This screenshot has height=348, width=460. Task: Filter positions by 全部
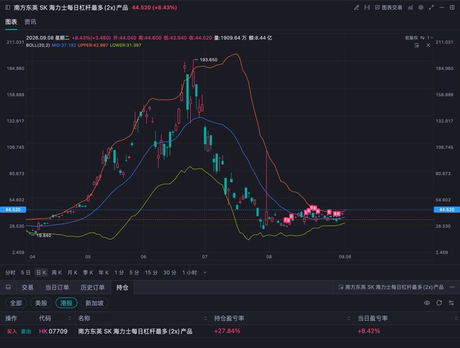tap(16, 303)
